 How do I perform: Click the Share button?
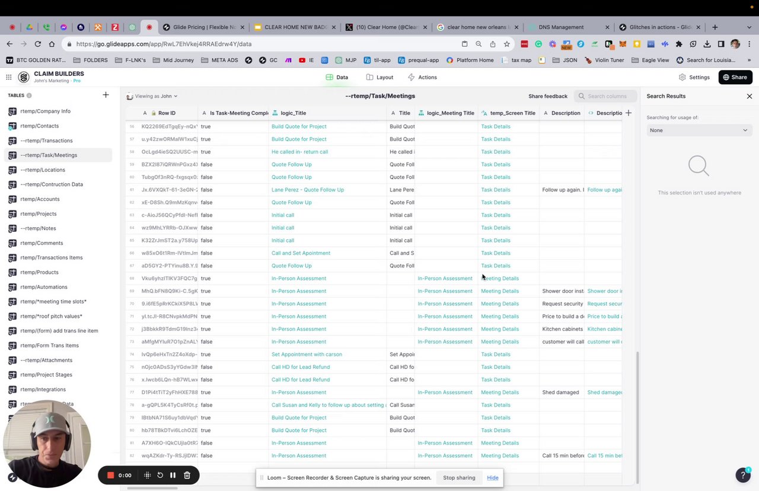click(x=735, y=77)
